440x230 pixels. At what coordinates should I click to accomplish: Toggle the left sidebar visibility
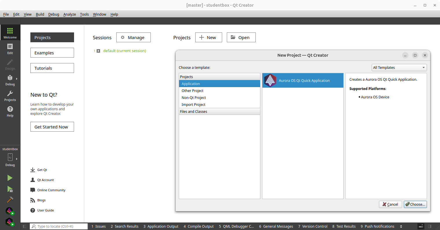pos(25,226)
